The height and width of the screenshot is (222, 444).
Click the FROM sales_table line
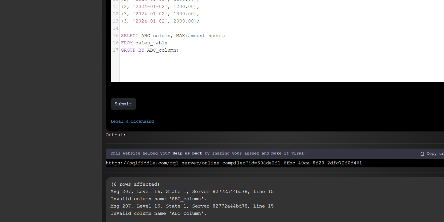coord(144,43)
